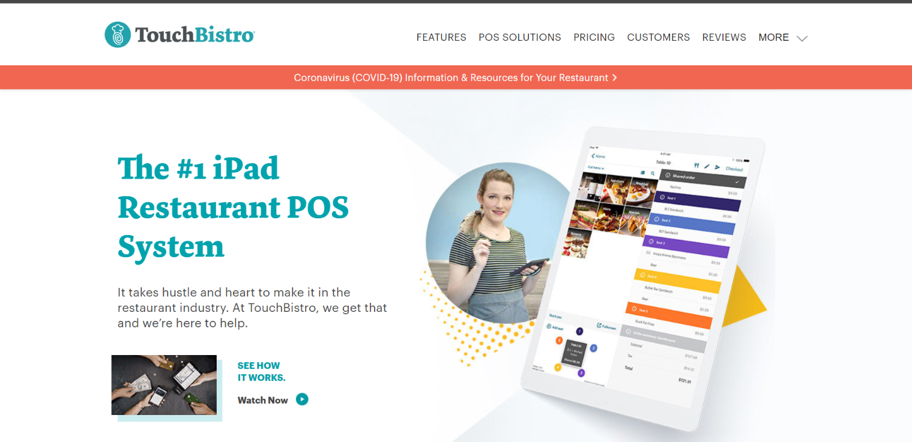This screenshot has width=912, height=442.
Task: Open the POS SOLUTIONS menu item
Action: coord(519,37)
